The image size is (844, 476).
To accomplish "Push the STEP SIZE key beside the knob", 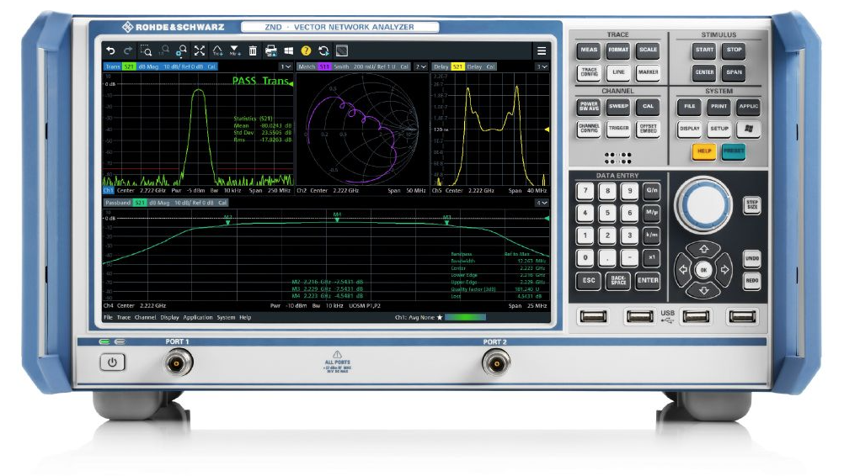I will pos(752,205).
